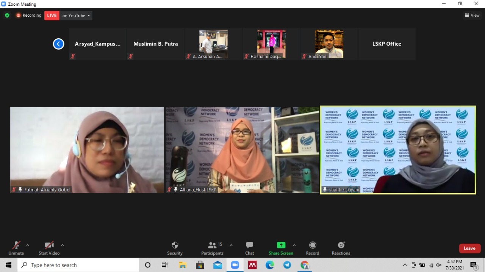
Task: Open Google Chrome from the taskbar
Action: point(305,265)
